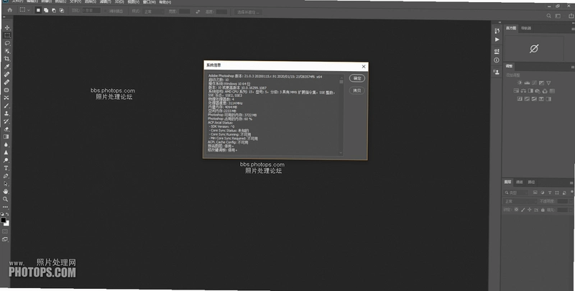Add an Exposure adjustment
Screen dimensions: 575x291
pos(541,83)
